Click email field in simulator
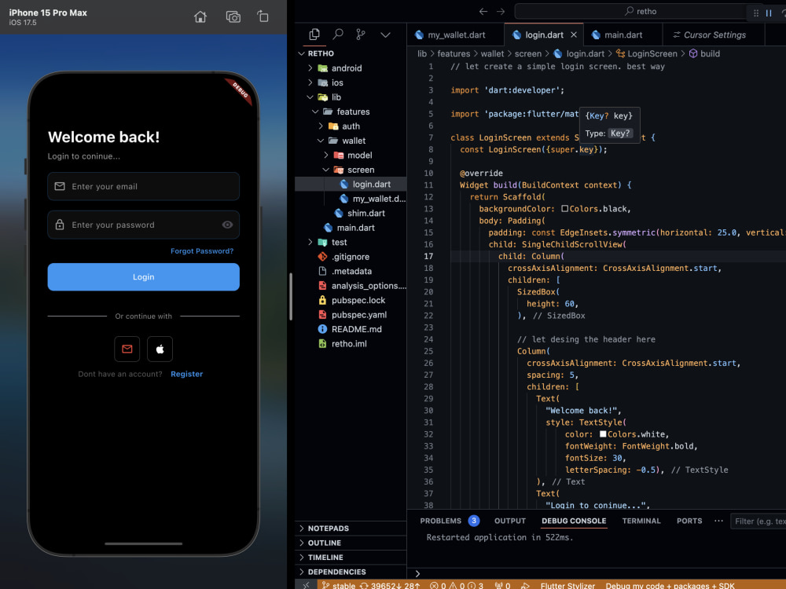The height and width of the screenshot is (589, 786). (143, 186)
